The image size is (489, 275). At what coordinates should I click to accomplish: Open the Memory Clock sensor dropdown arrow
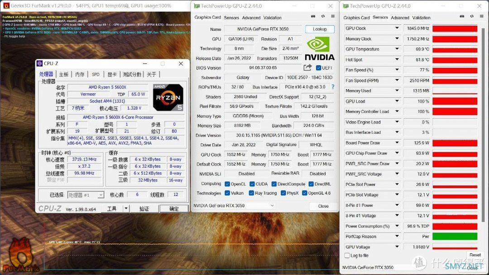[397, 38]
